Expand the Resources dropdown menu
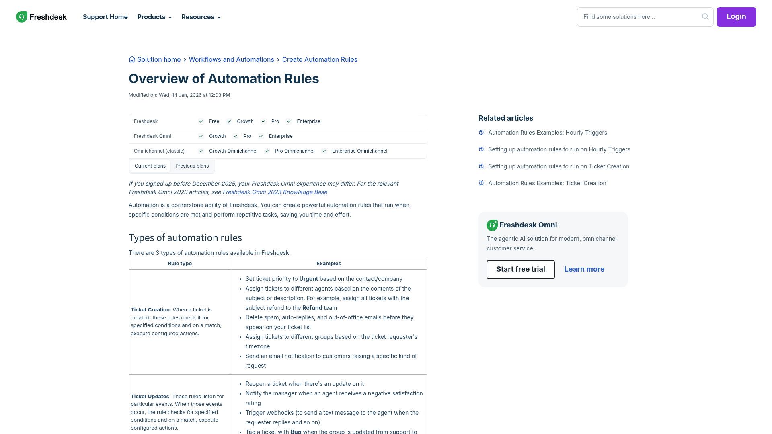 pyautogui.click(x=201, y=17)
